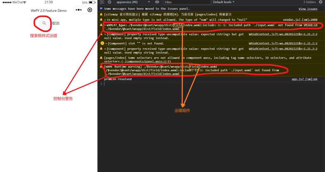Image resolution: width=325 pixels, height=172 pixels.
Task: Toggle the eye live expression icon
Action: click(x=157, y=2)
